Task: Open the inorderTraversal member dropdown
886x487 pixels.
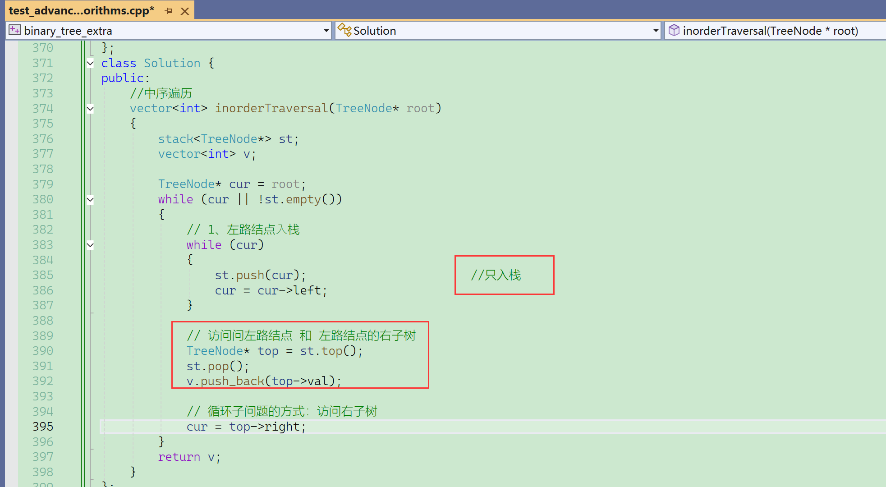Action: (770, 31)
